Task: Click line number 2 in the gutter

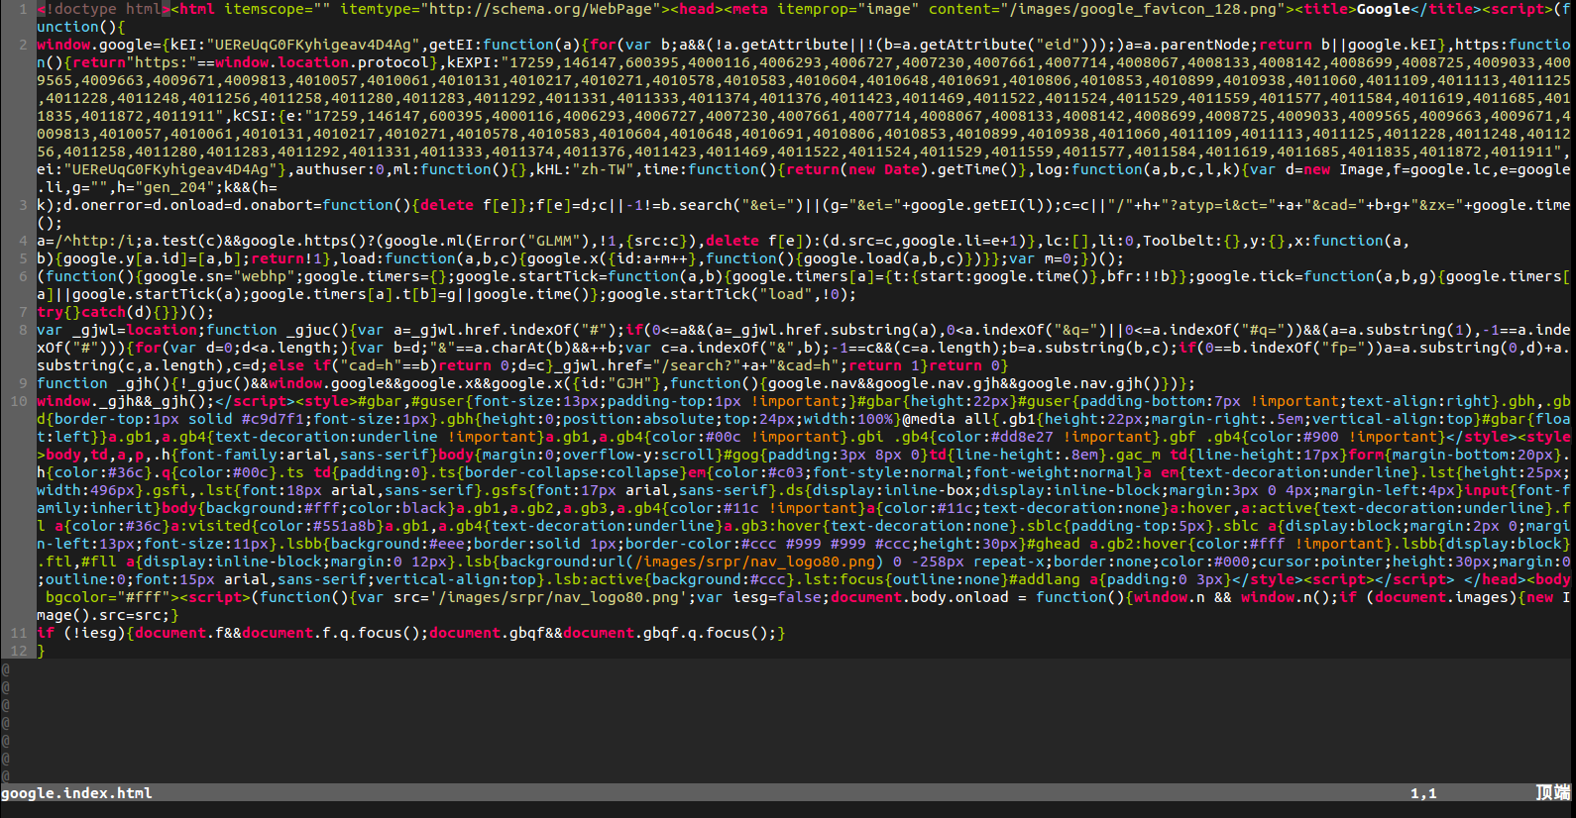Action: coord(23,45)
